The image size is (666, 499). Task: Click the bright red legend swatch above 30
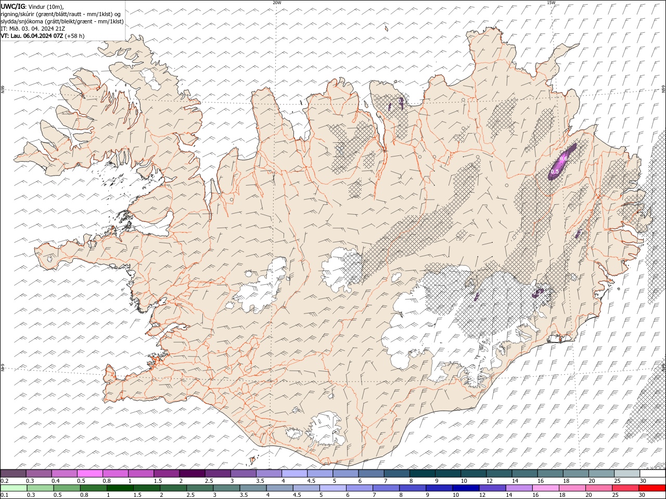651,488
